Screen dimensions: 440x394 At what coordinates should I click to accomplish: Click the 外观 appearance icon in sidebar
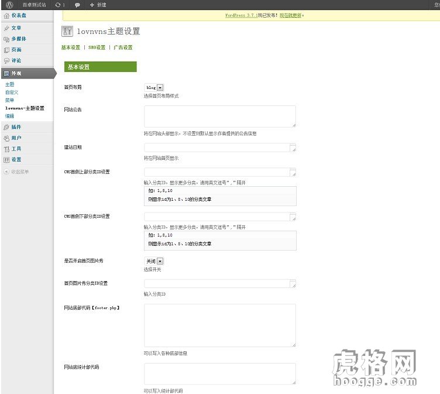(6, 74)
